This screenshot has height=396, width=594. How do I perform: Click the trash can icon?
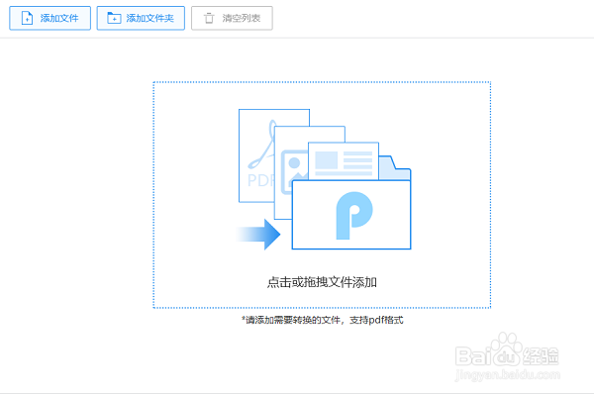(209, 18)
